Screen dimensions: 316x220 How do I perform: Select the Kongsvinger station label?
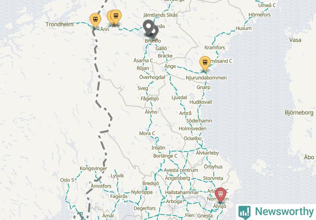pyautogui.click(x=93, y=168)
